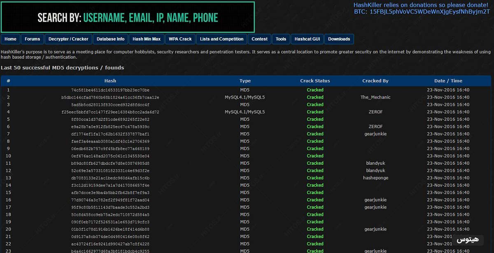The height and width of the screenshot is (253, 494).
Task: Click gearjunkie in the df1774ef hash row
Action: pyautogui.click(x=375, y=134)
